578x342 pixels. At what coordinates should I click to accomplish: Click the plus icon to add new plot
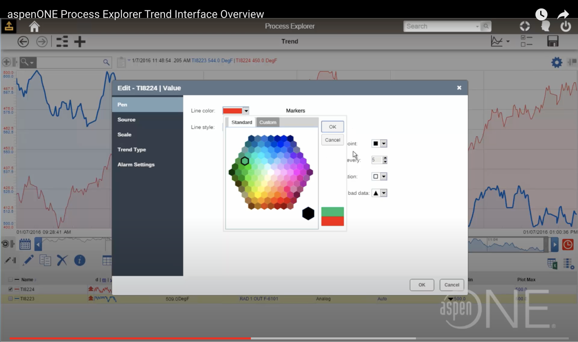click(x=80, y=42)
